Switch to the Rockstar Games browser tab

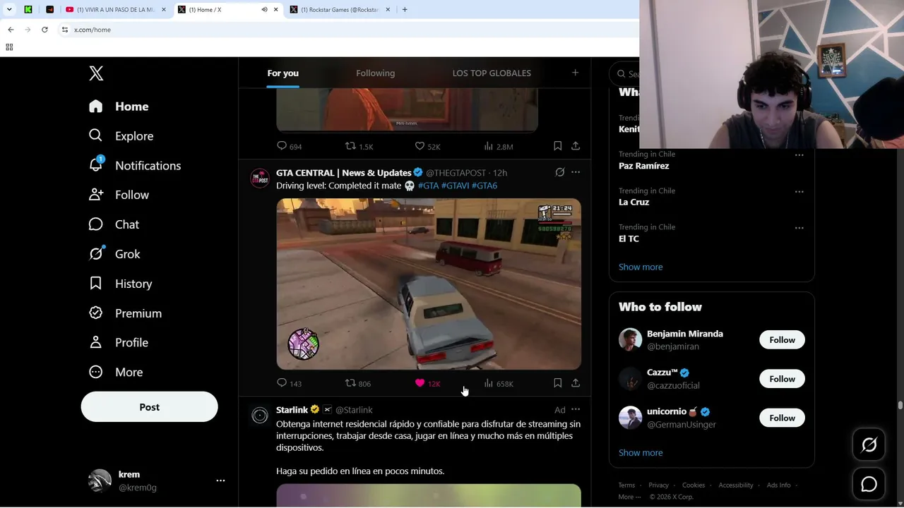pyautogui.click(x=340, y=10)
